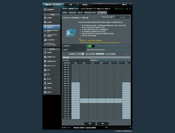This screenshot has height=133, width=175.
Task: Toggle the Sunday 08 ~ 09 time slot
Action: point(76,84)
